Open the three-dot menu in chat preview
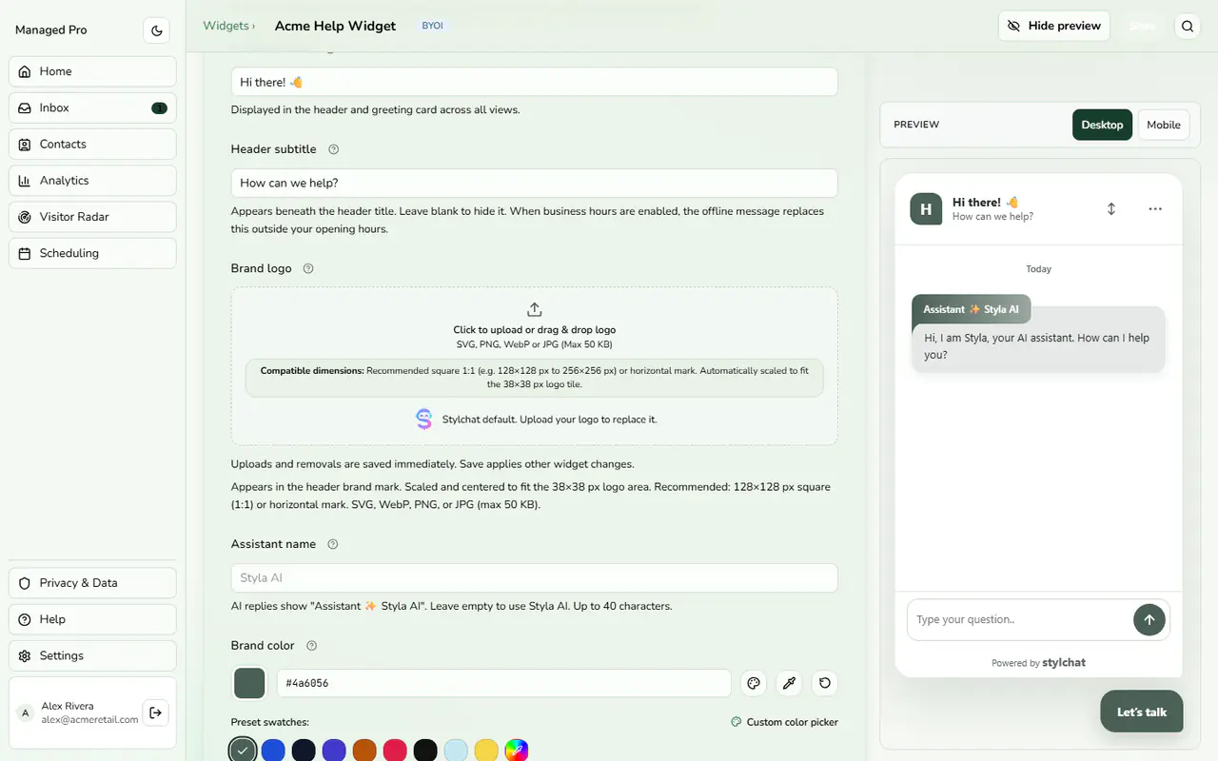 [1155, 208]
